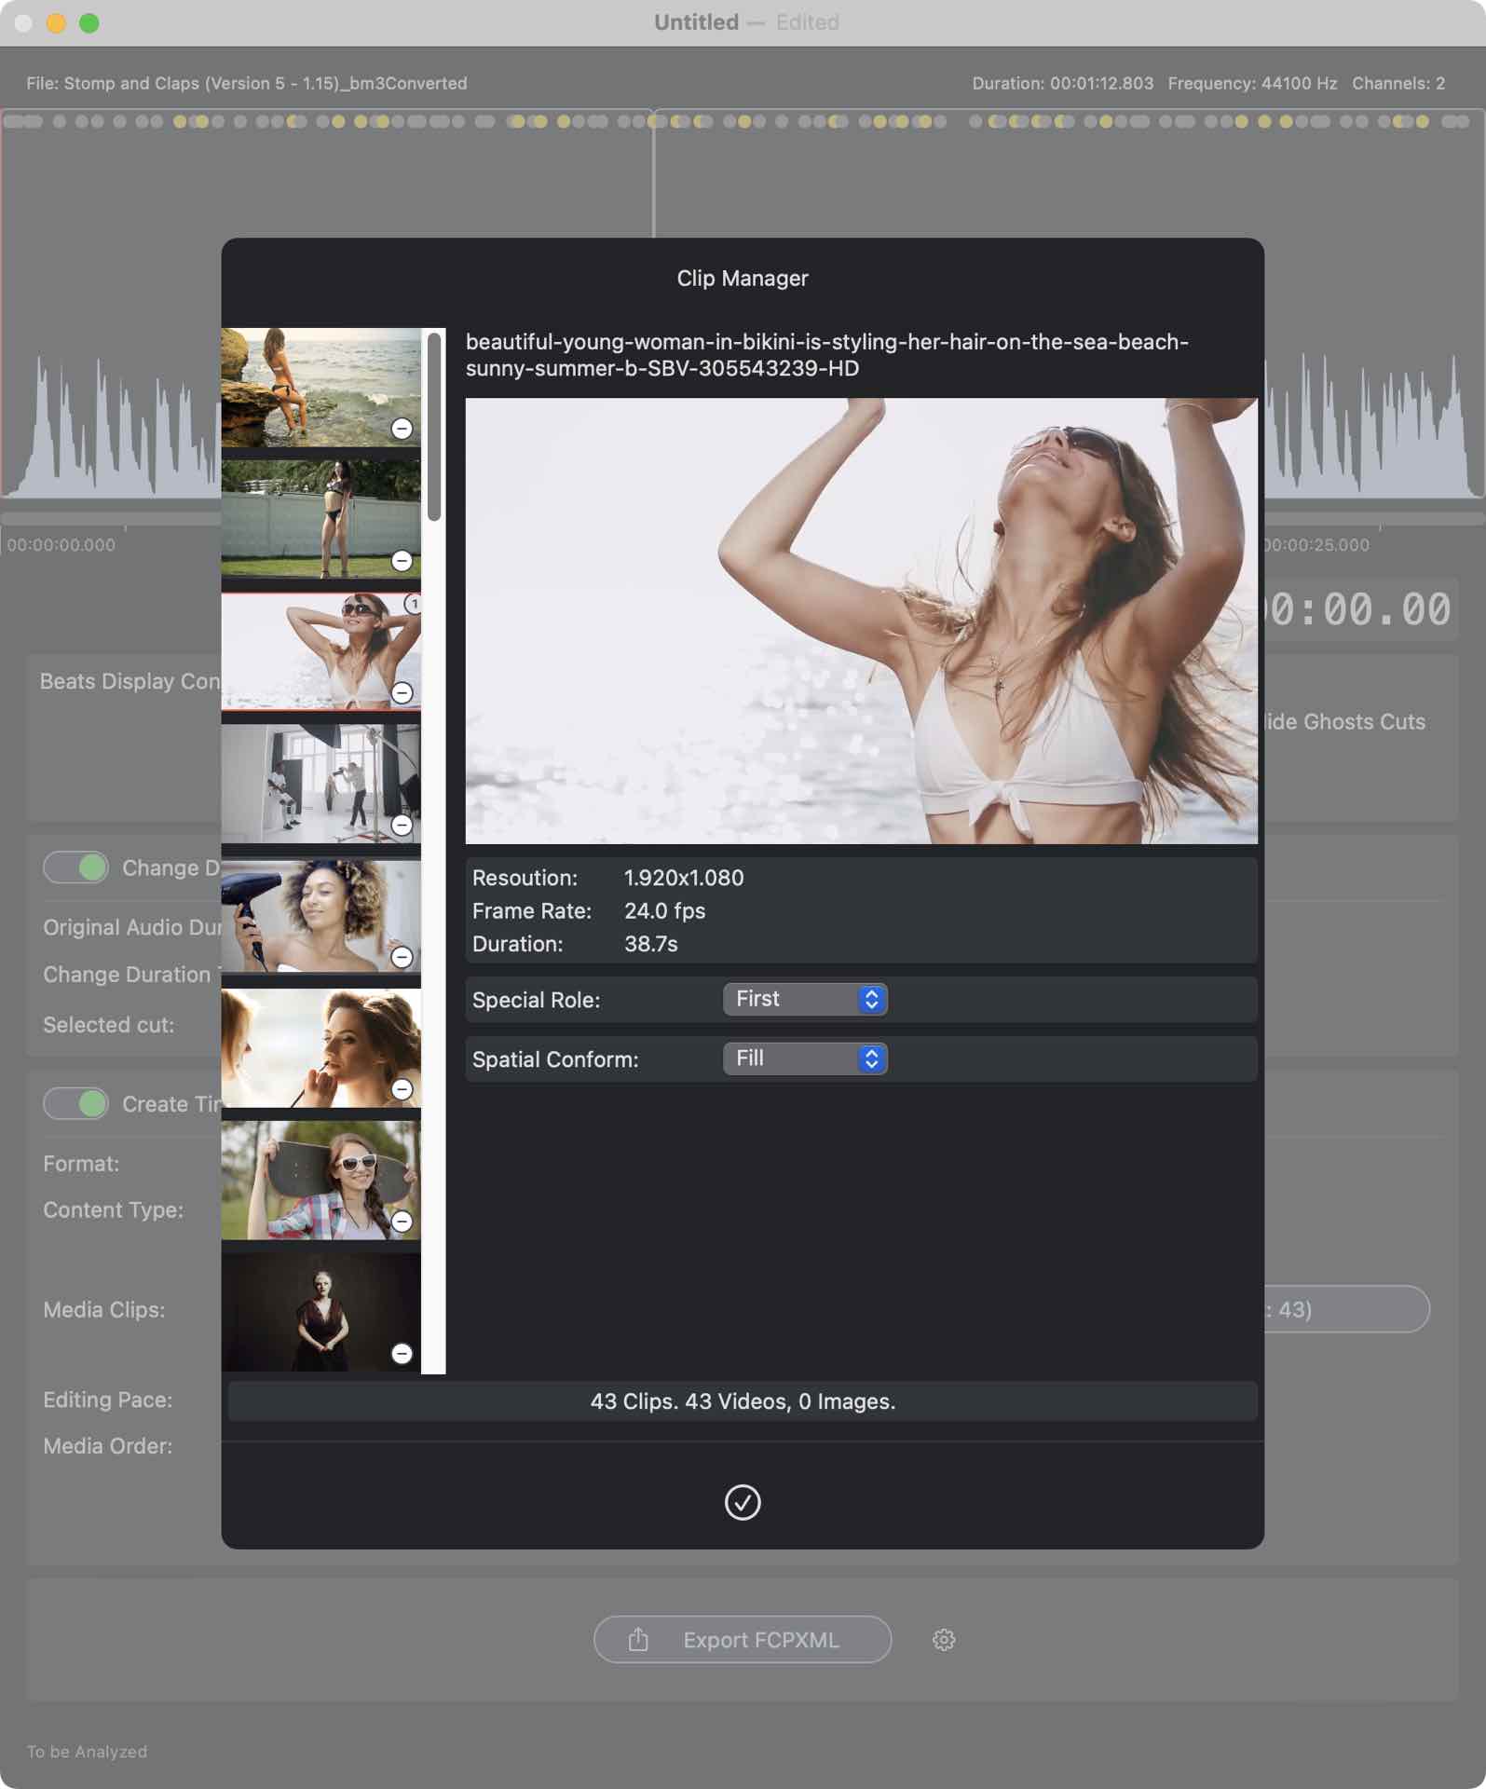Remove the woman-on-rocks beach clip via its minus icon
1486x1789 pixels.
[402, 429]
